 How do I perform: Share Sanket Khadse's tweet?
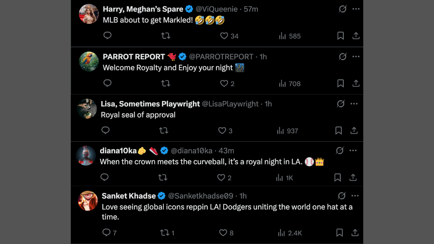pos(355,232)
